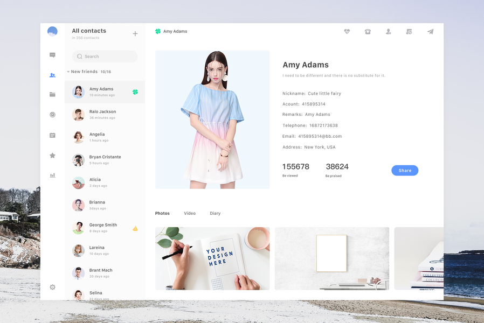Viewport: 484px width, 323px height.
Task: Select Bryan Cristante in contact list
Action: 105,160
